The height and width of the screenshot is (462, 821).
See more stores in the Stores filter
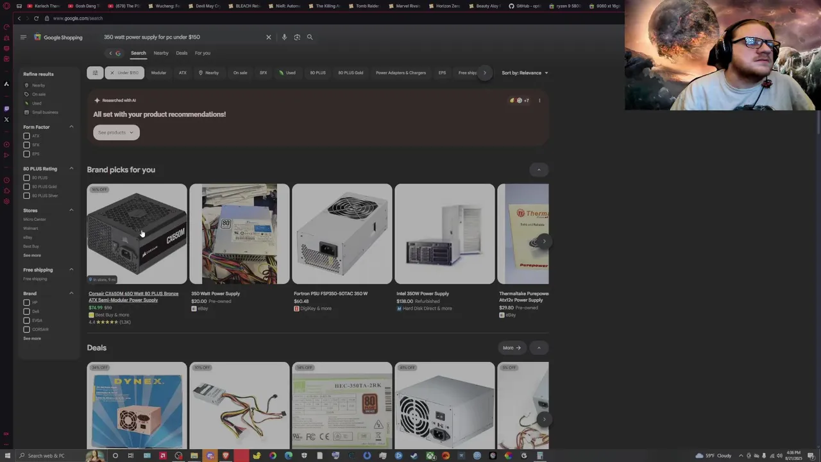(32, 255)
